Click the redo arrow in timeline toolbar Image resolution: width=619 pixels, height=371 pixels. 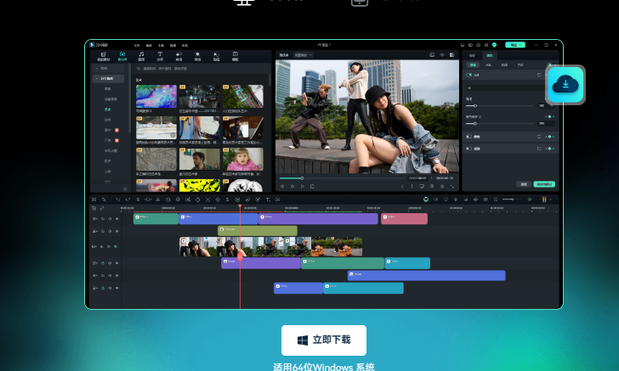coord(128,200)
